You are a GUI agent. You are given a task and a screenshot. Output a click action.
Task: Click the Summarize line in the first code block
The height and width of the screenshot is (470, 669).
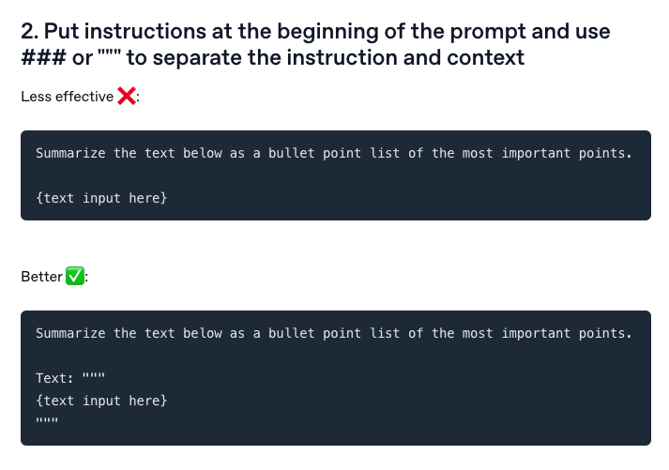pyautogui.click(x=334, y=153)
